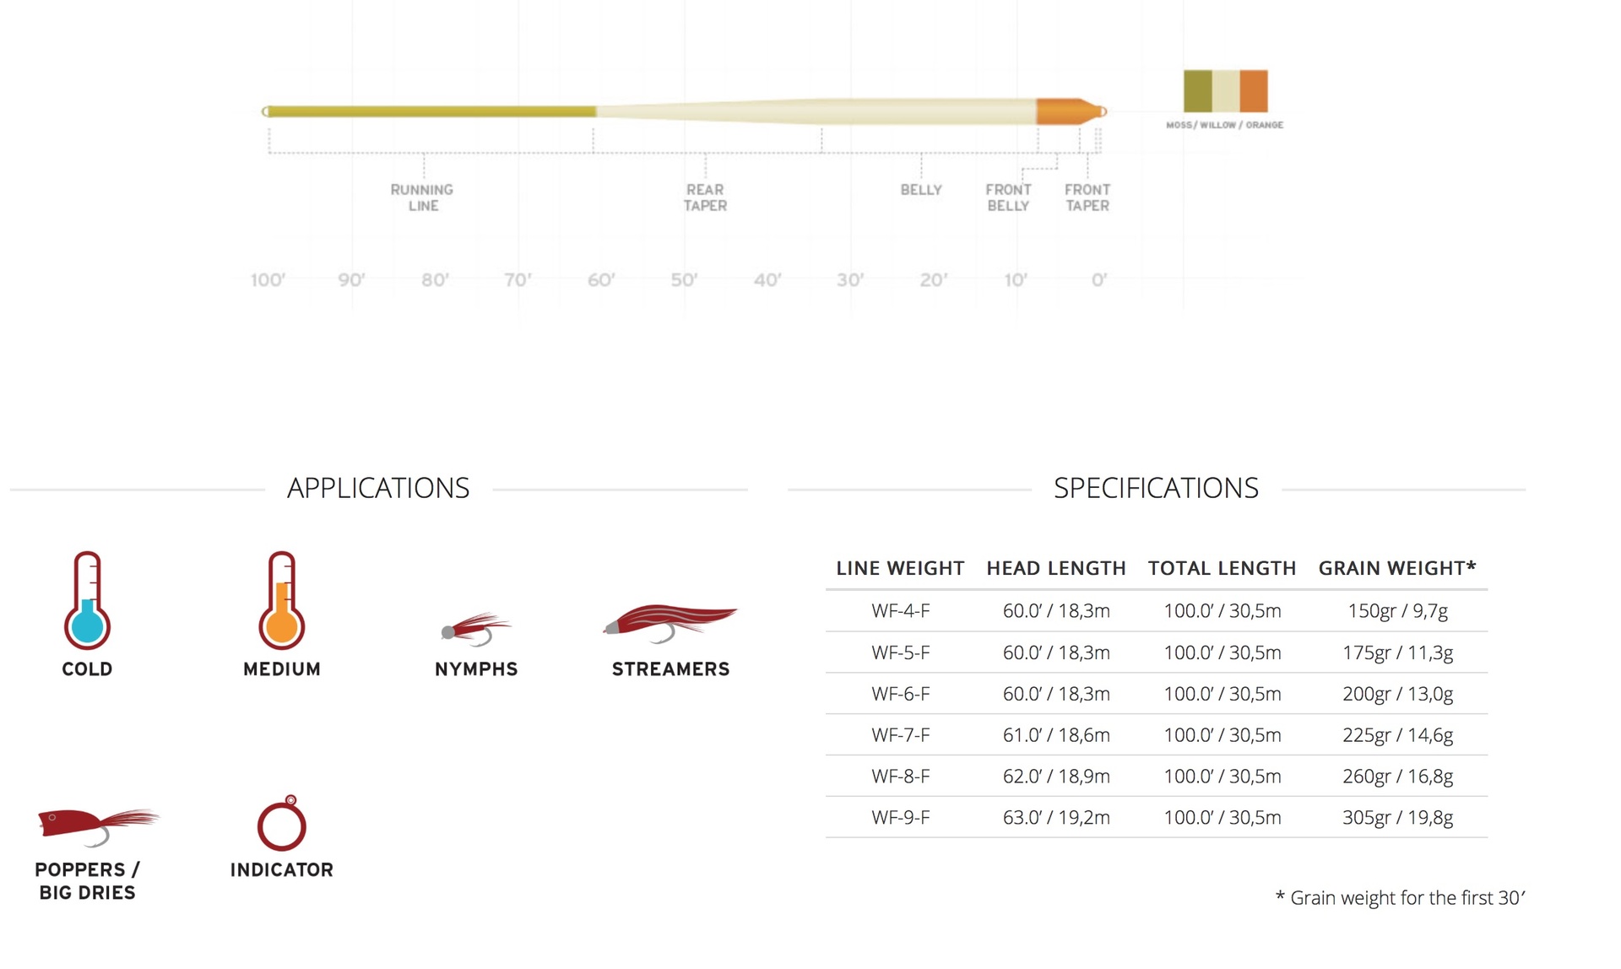The width and height of the screenshot is (1621, 969).
Task: Click the Cold thermometer icon
Action: (x=87, y=600)
